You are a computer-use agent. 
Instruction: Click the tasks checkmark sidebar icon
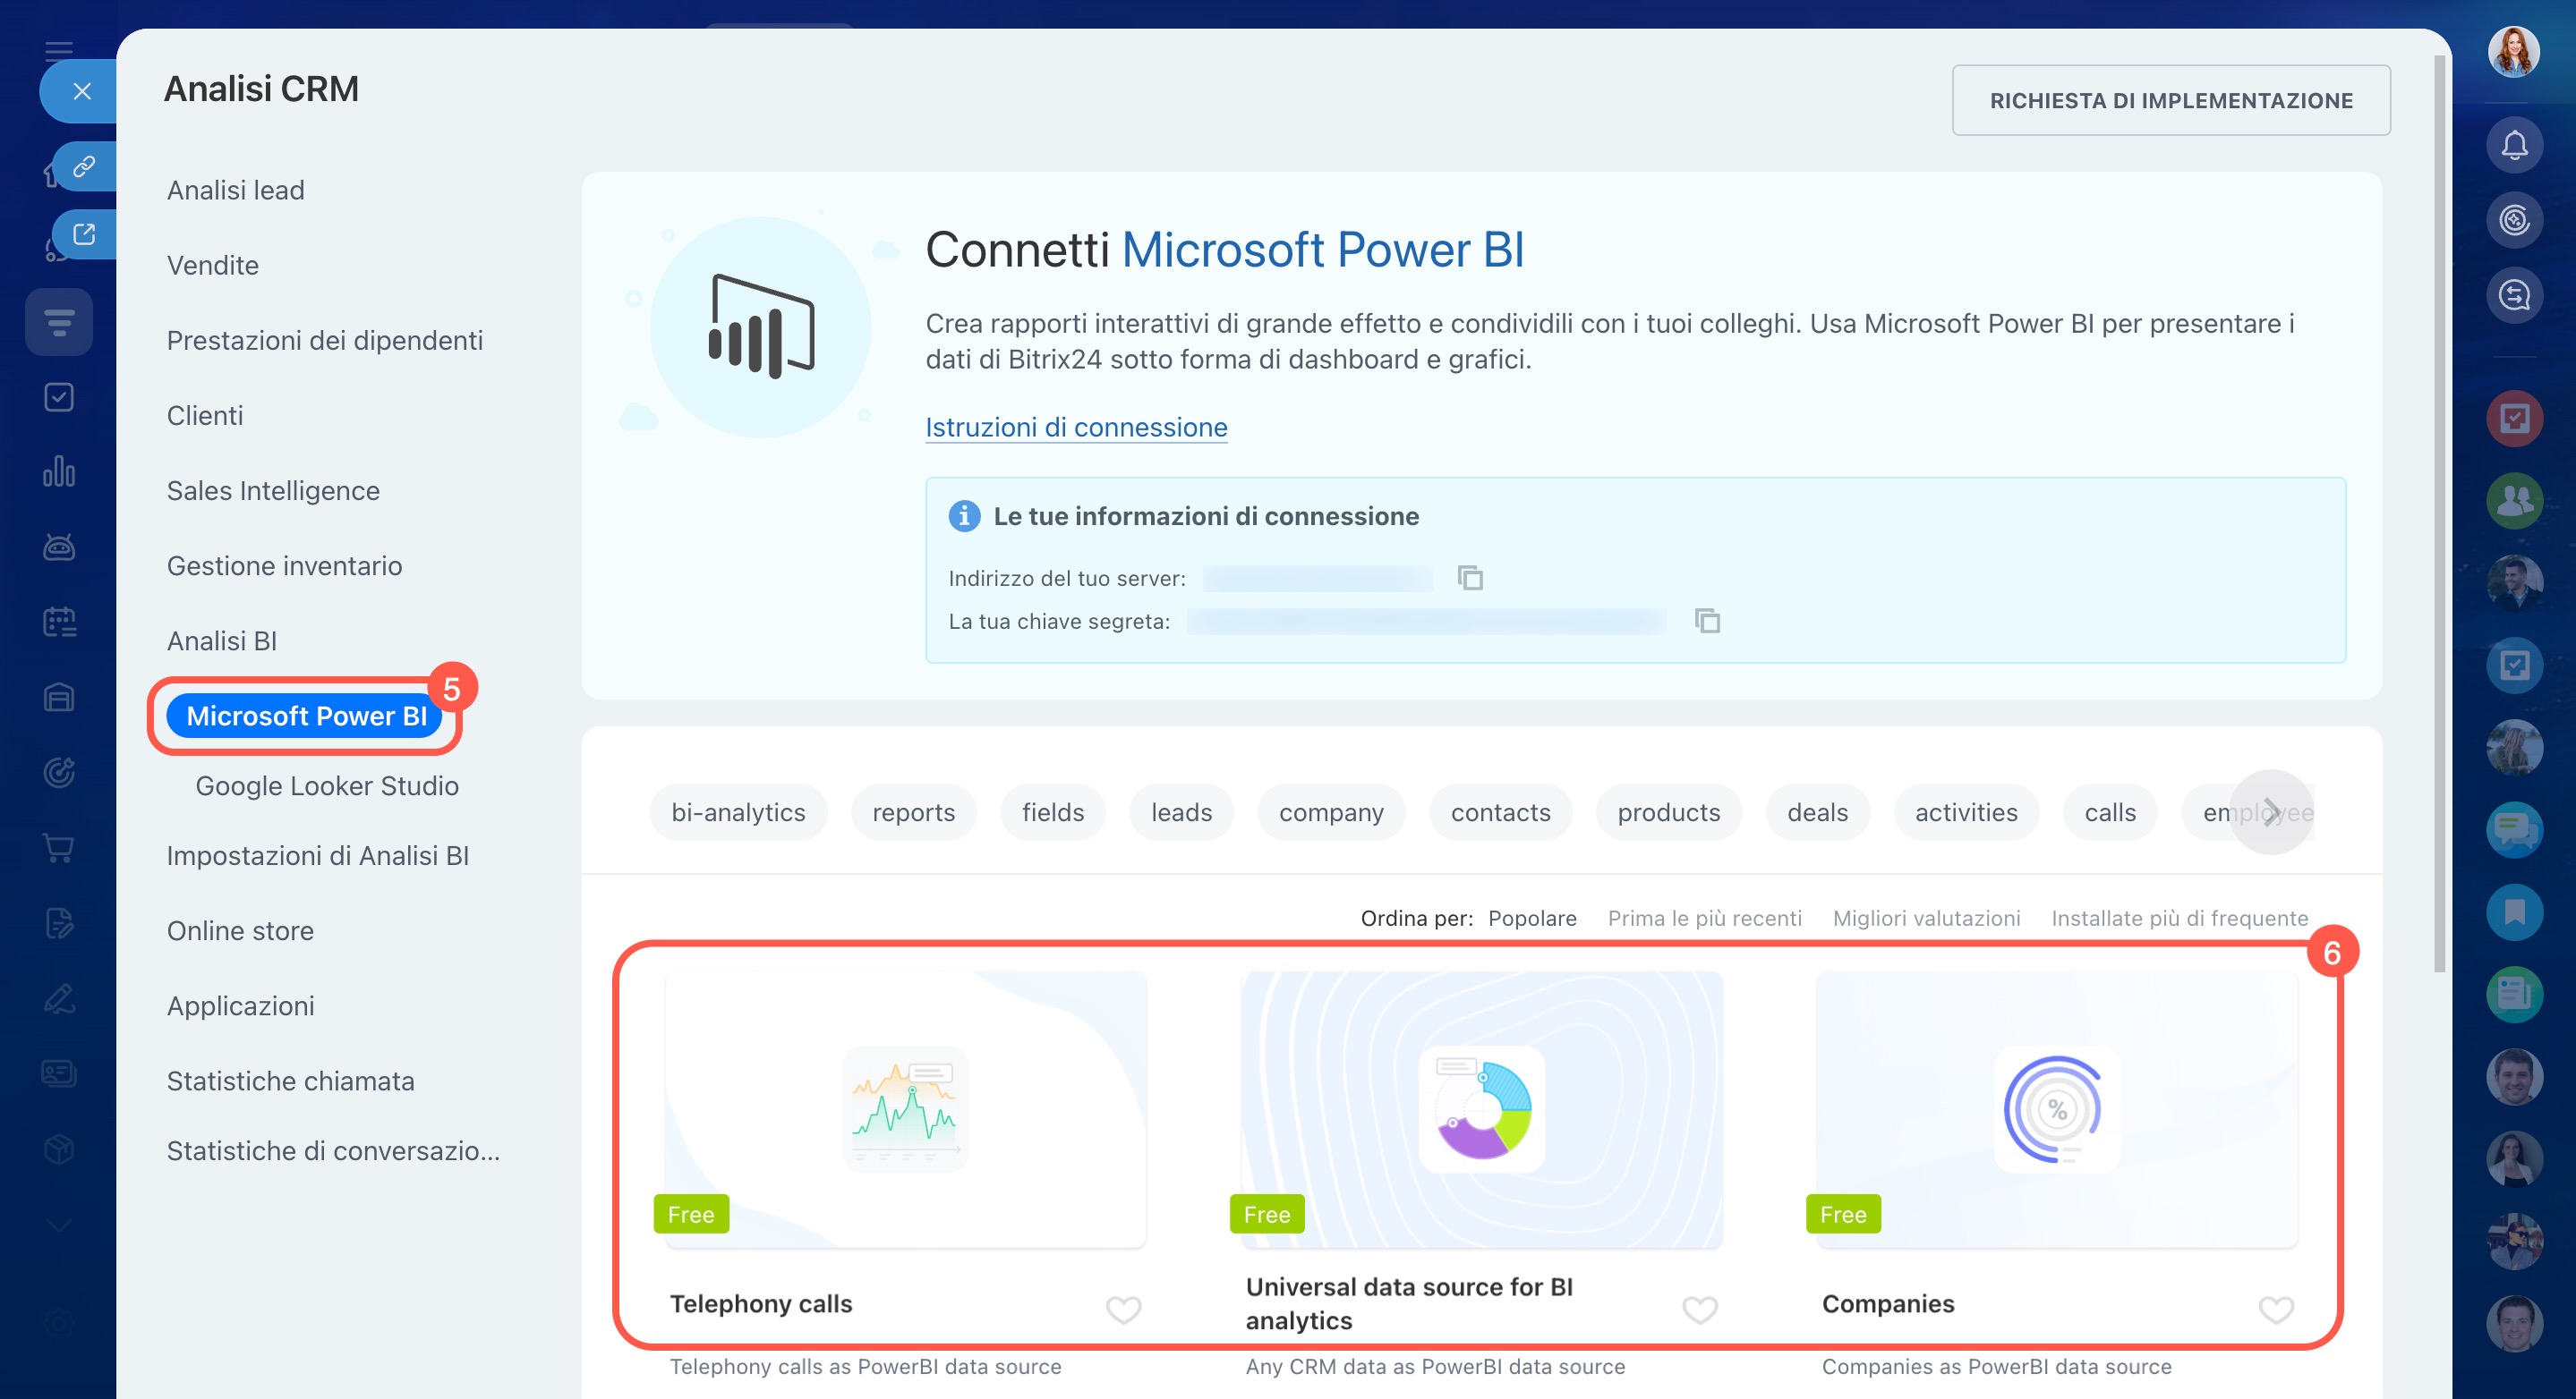pyautogui.click(x=59, y=397)
